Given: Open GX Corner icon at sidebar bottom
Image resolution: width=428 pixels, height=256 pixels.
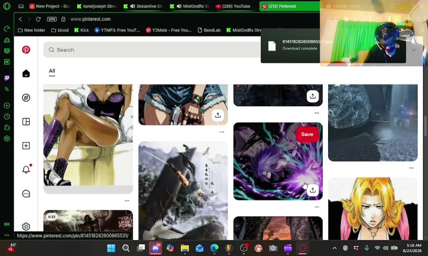Looking at the screenshot, I should pos(7,224).
